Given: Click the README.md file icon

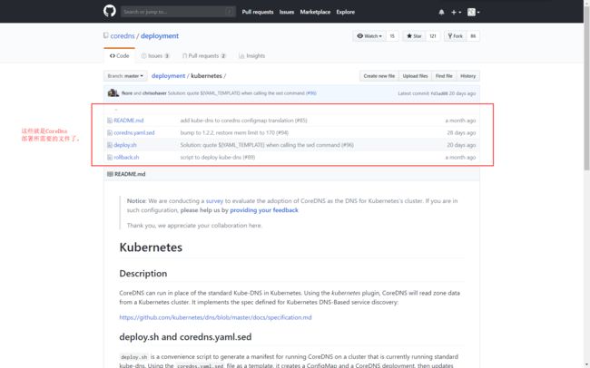Looking at the screenshot, I should click(110, 121).
